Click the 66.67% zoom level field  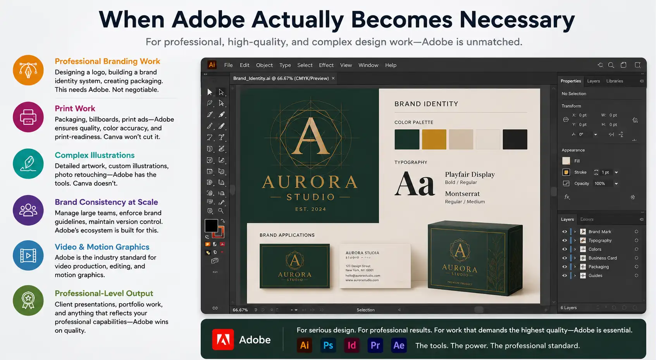[x=240, y=310]
